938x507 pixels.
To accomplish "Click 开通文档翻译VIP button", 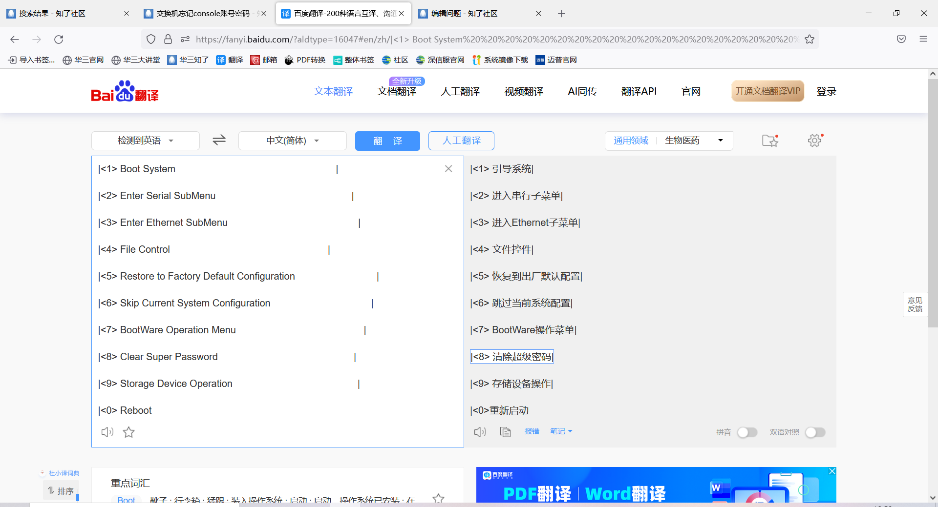I will (x=767, y=91).
